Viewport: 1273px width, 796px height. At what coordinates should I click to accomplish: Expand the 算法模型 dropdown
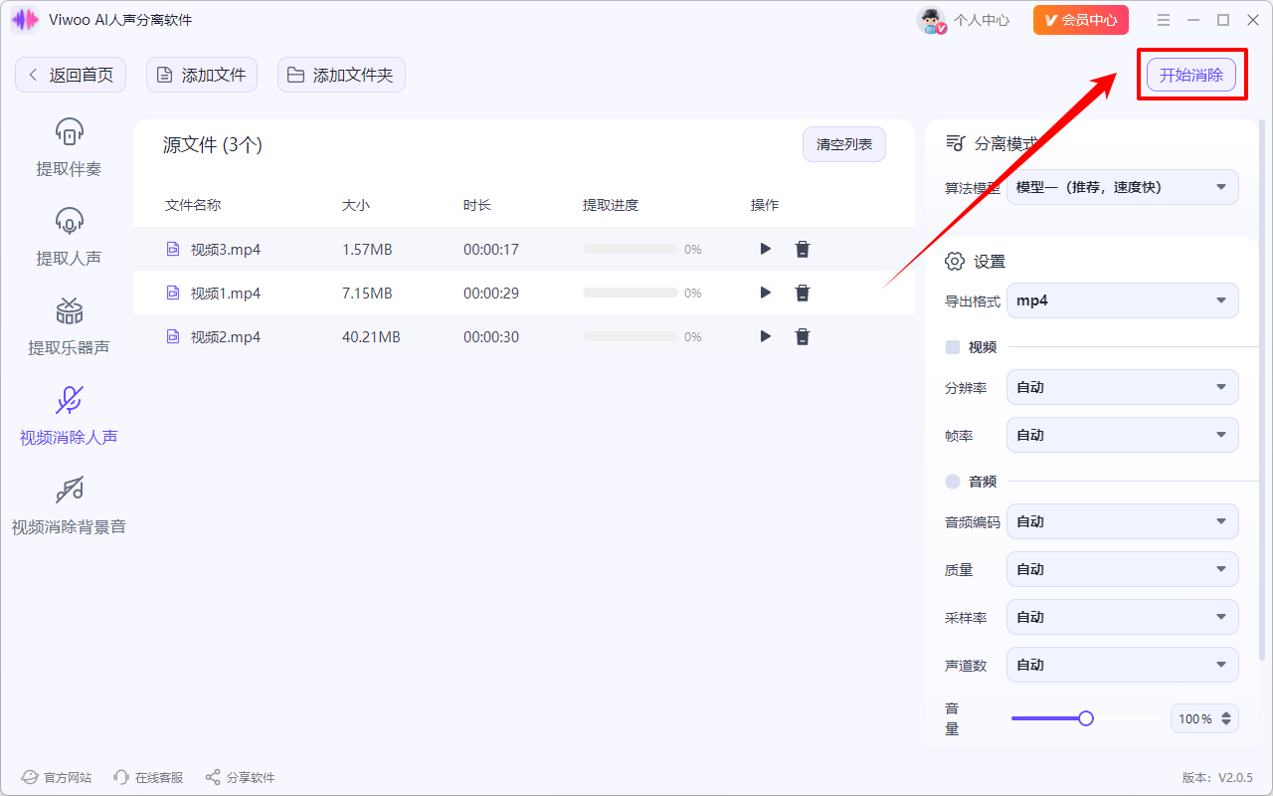point(1123,187)
